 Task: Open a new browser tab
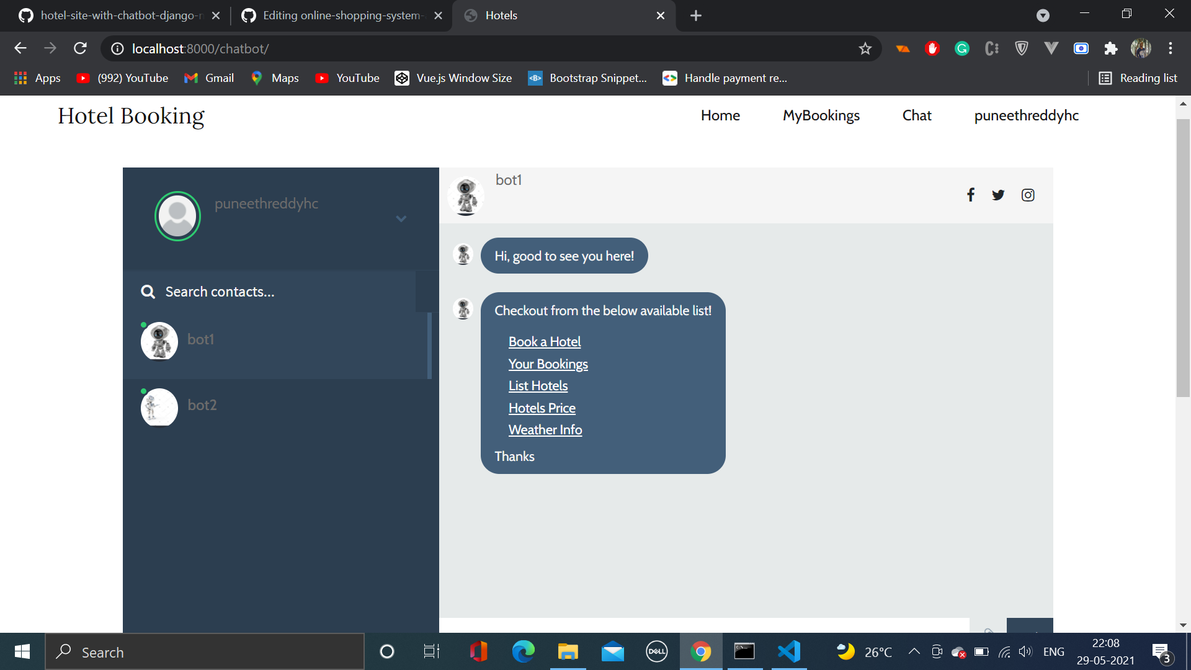pyautogui.click(x=696, y=16)
